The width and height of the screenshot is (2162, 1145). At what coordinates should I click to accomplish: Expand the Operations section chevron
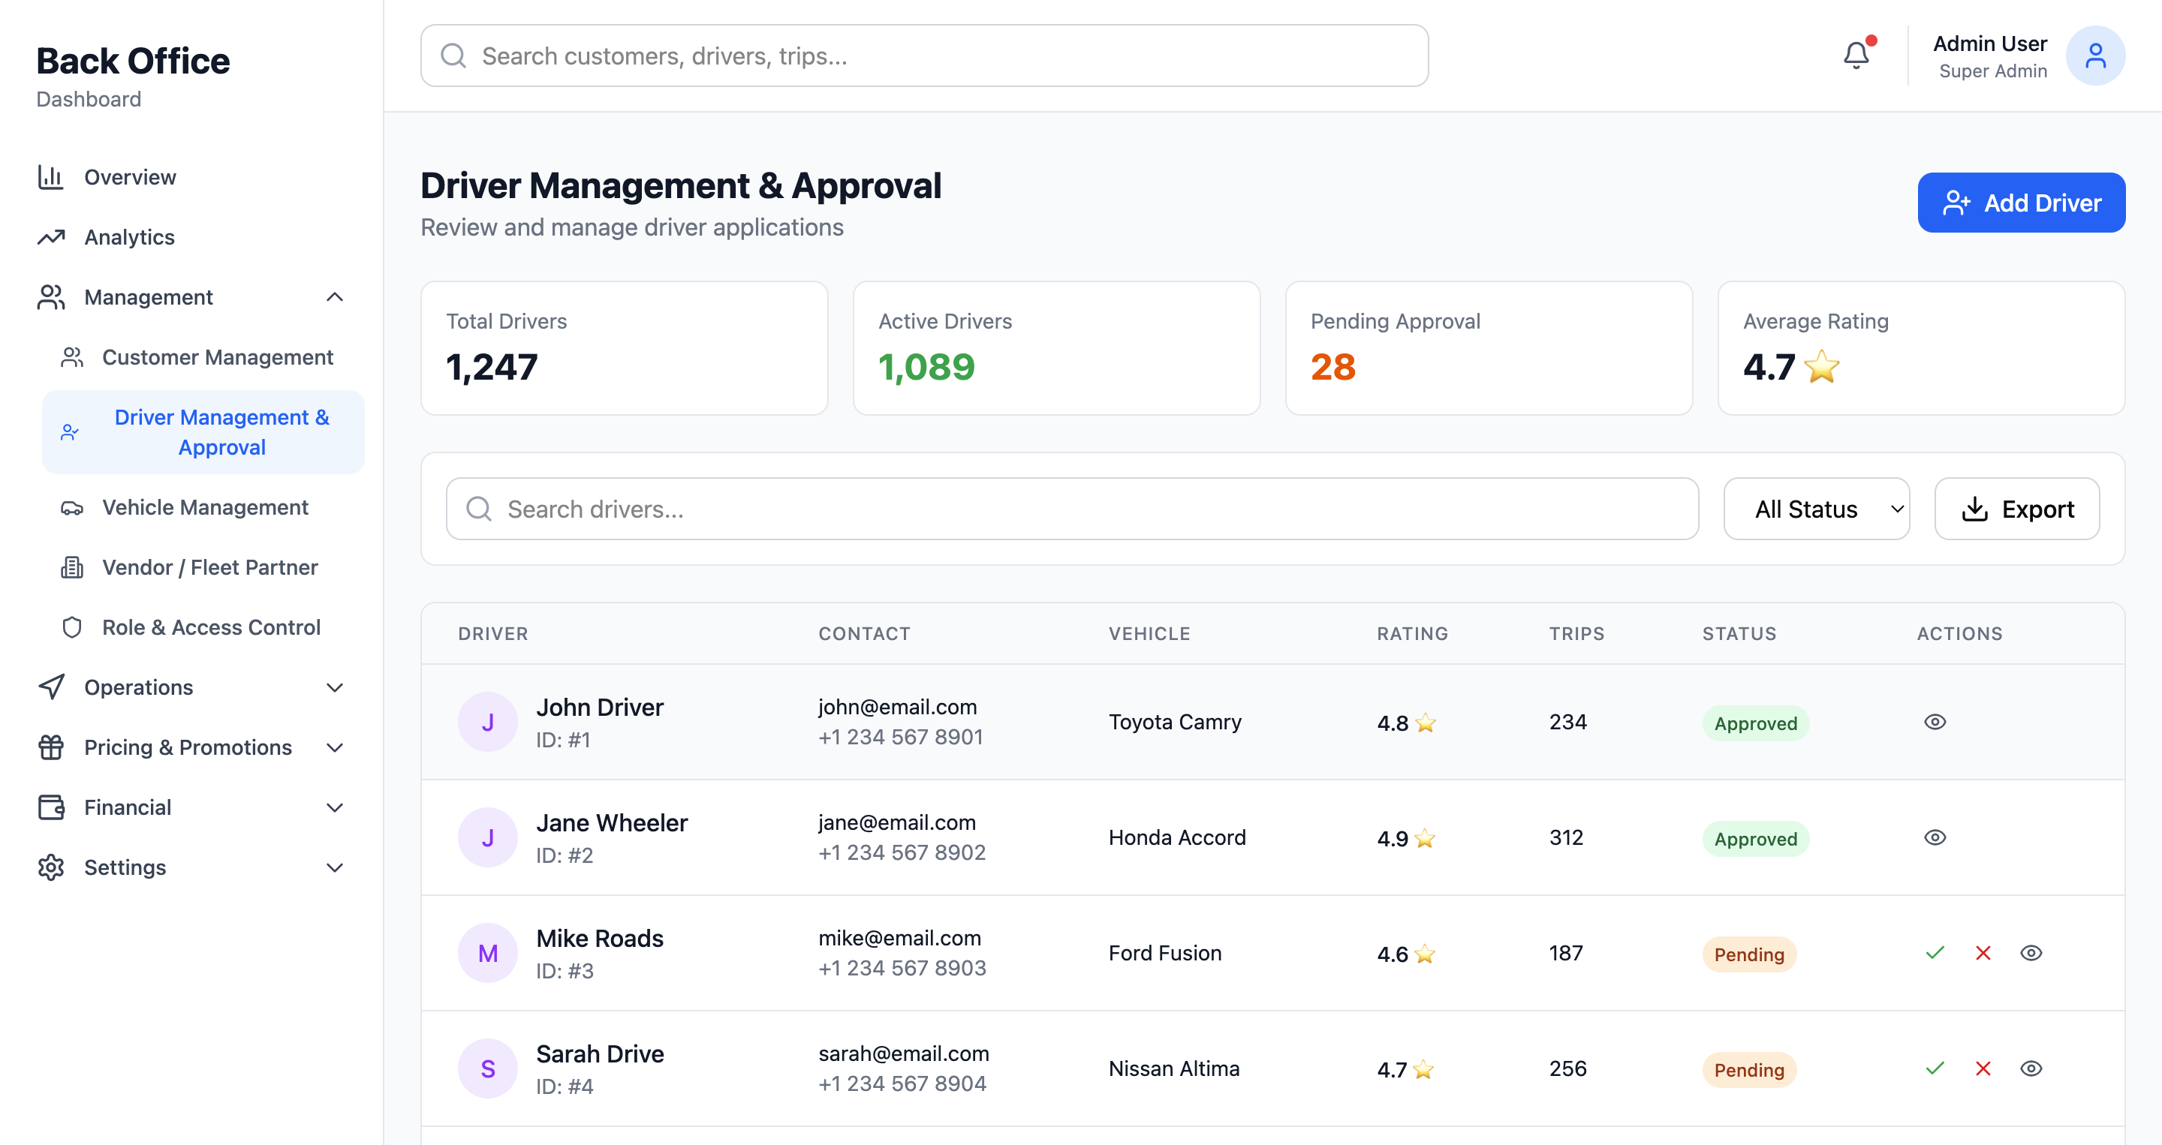coord(335,688)
